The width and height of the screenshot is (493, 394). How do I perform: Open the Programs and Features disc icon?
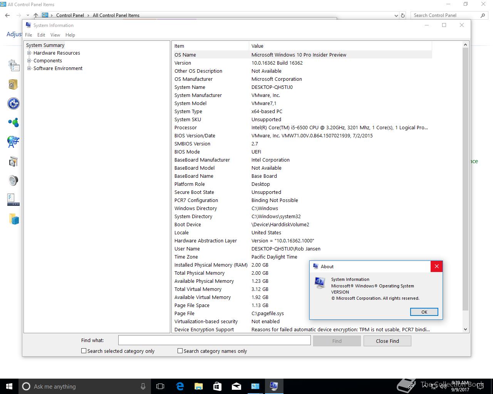(13, 161)
